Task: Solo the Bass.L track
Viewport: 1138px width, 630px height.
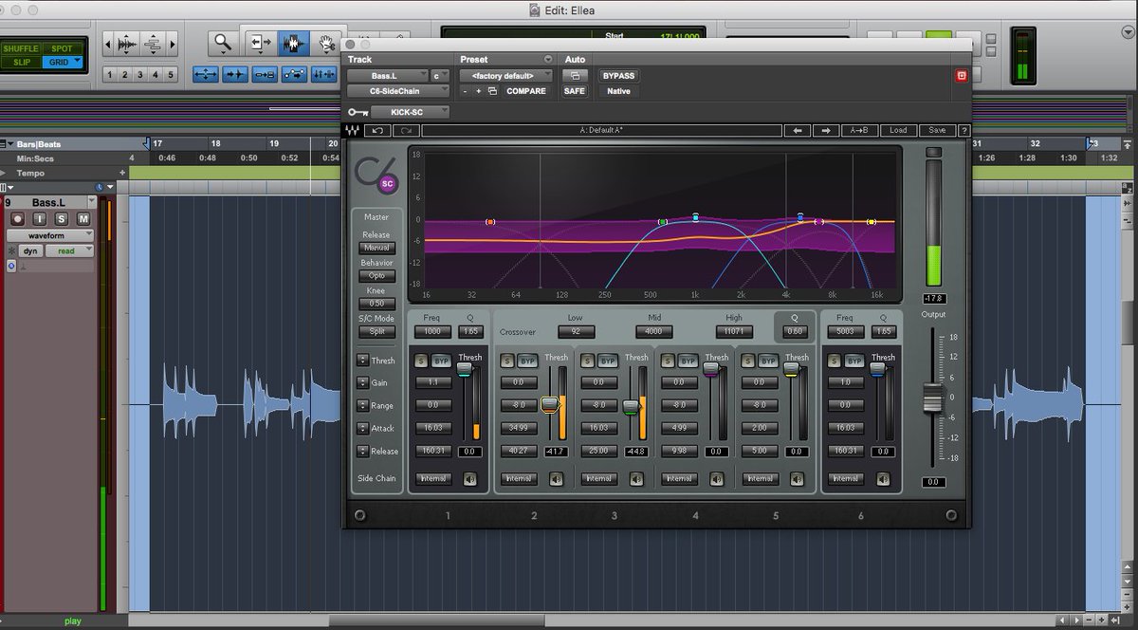Action: tap(62, 218)
